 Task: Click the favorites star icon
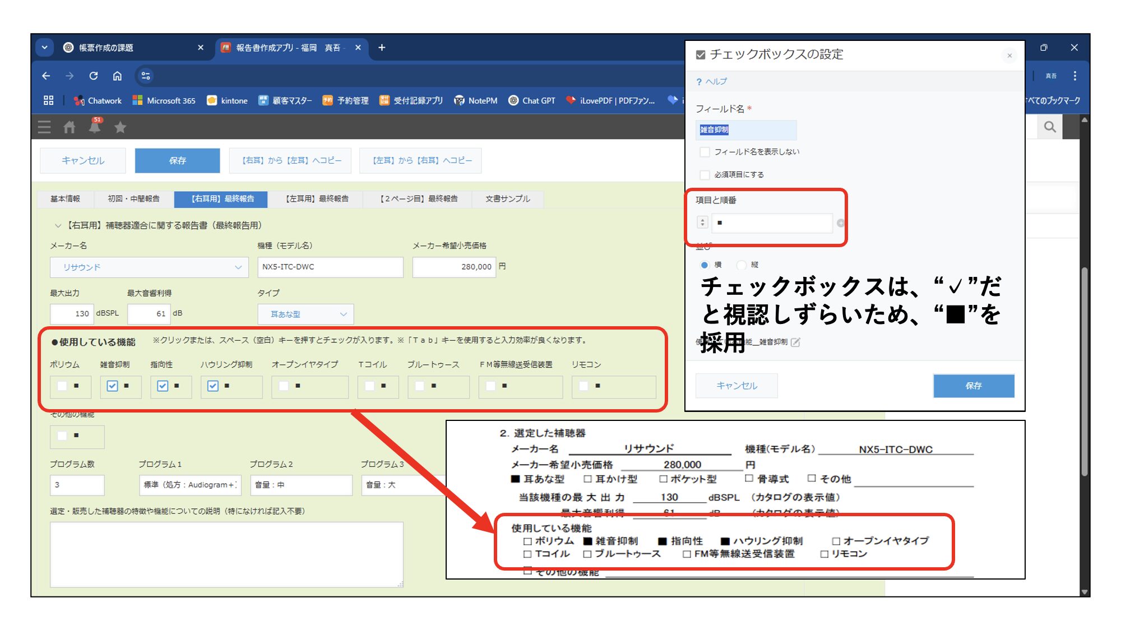(x=120, y=128)
